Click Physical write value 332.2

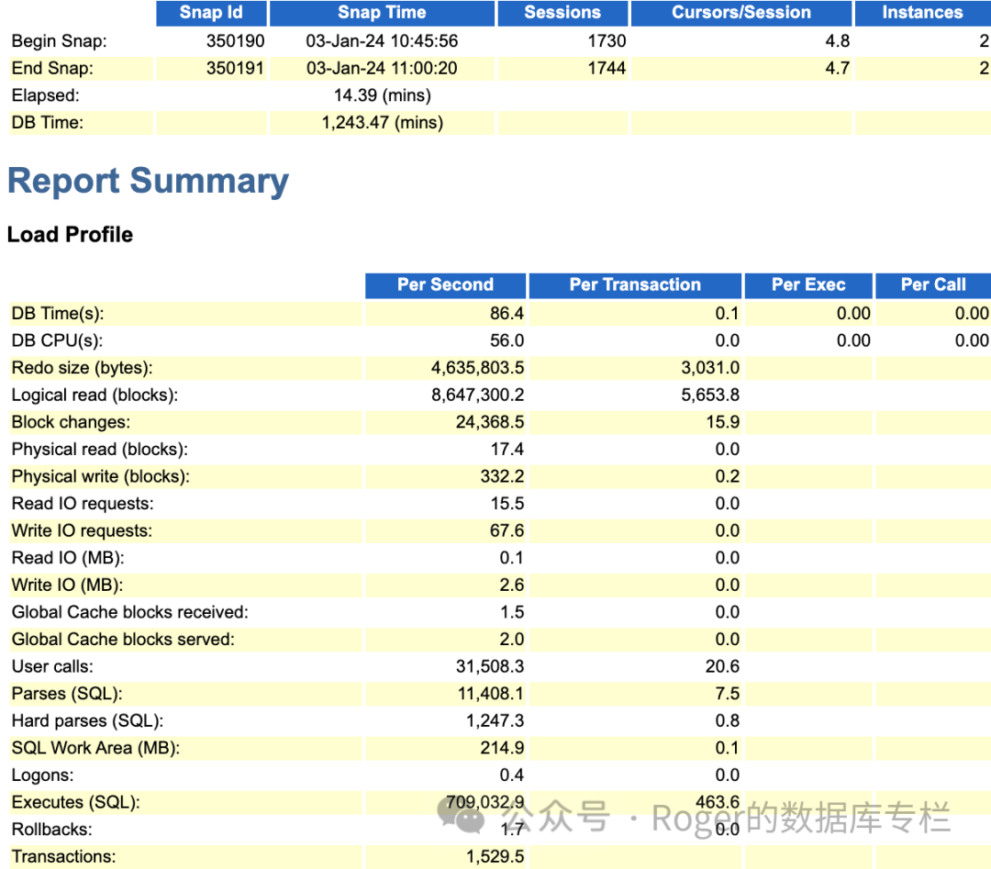(503, 476)
